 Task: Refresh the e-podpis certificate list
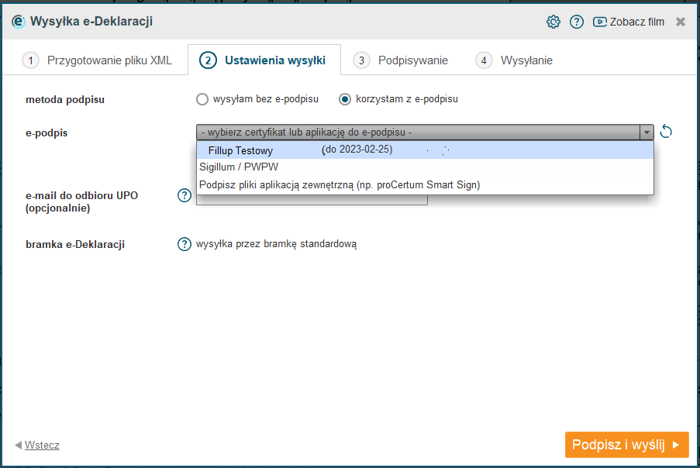pos(666,132)
